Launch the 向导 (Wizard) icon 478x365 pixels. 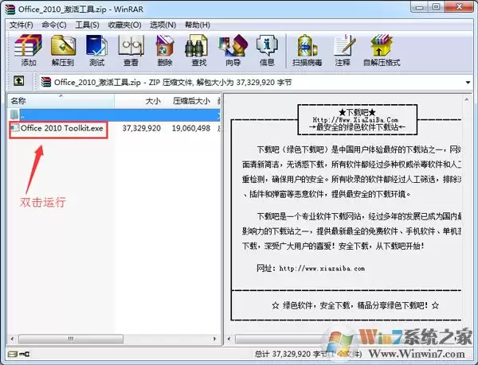click(x=233, y=50)
